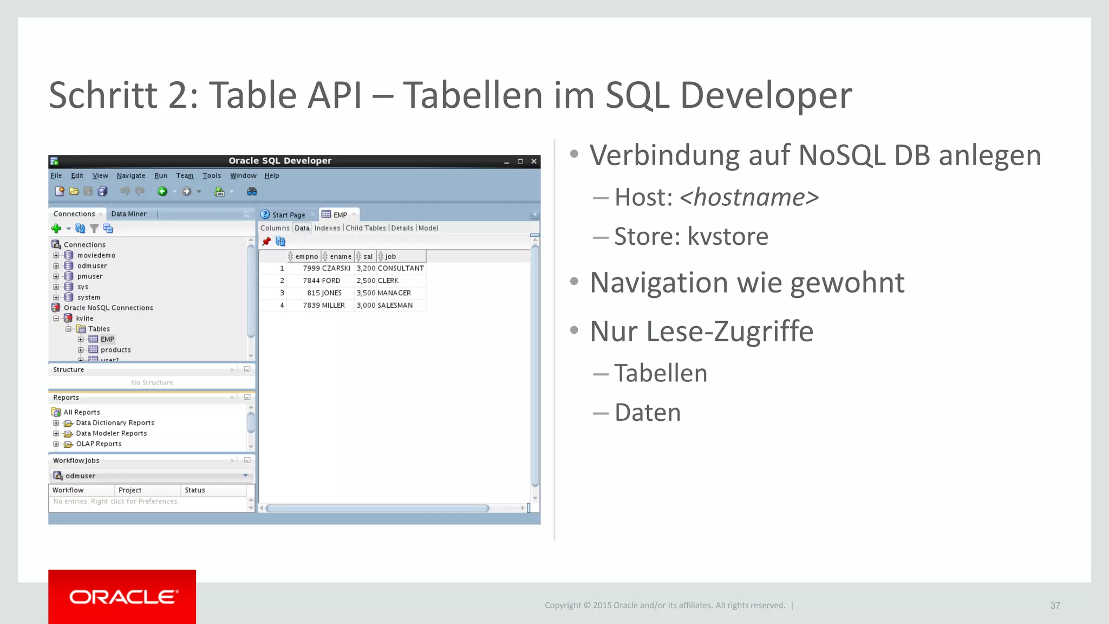Expand the system connection node
1109x624 pixels.
56,297
